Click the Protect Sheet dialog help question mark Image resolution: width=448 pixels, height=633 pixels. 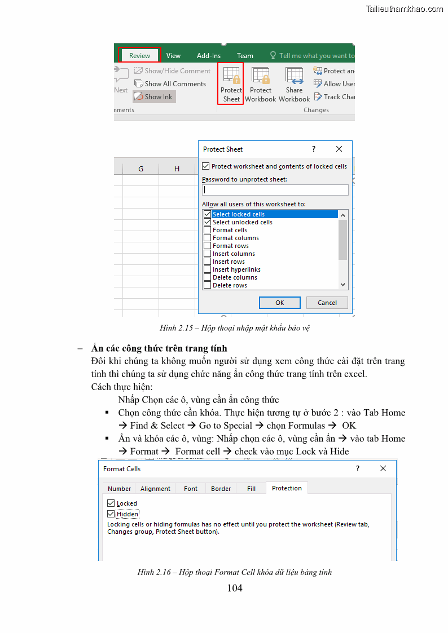tap(314, 149)
